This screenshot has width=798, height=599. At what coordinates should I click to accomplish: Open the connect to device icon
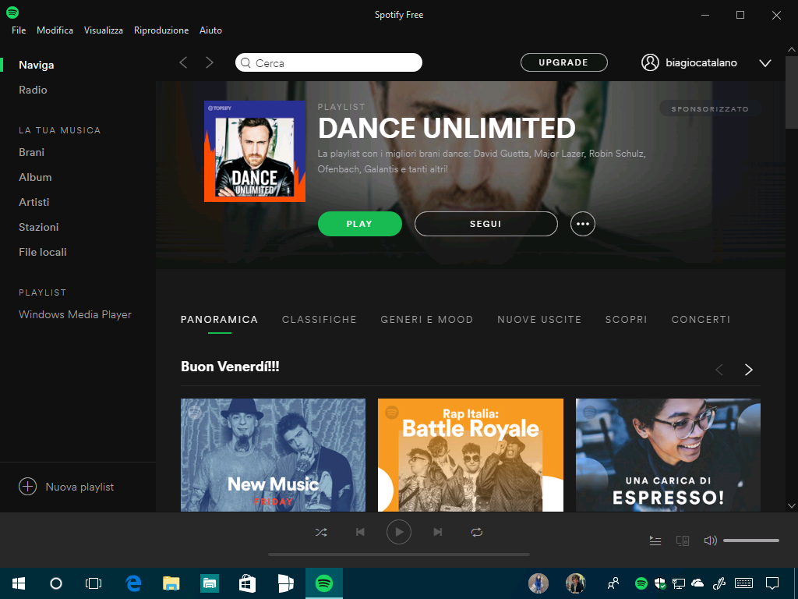(683, 541)
